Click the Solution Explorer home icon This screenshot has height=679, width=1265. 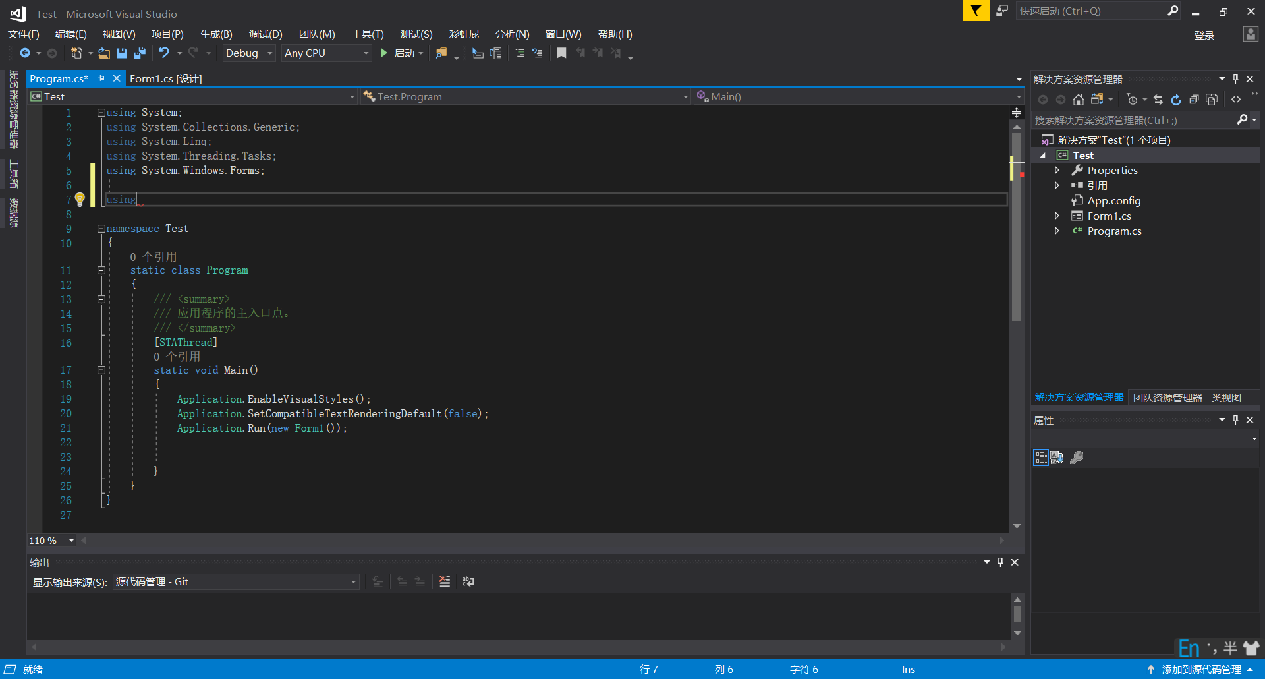(1079, 100)
